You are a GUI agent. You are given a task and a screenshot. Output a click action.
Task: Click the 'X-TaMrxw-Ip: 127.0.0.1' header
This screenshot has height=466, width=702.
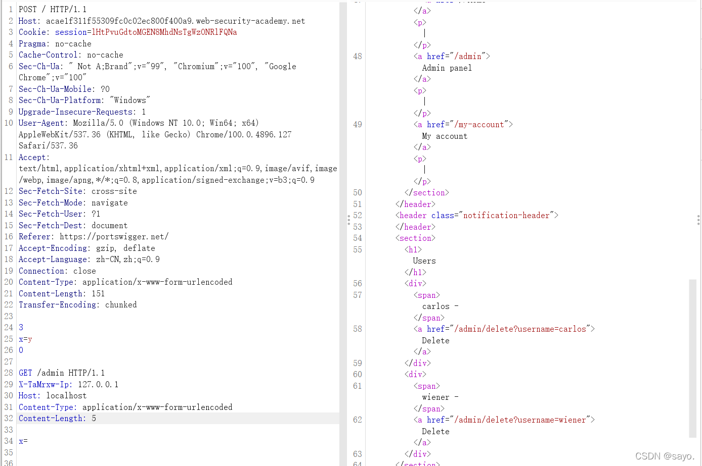point(69,384)
